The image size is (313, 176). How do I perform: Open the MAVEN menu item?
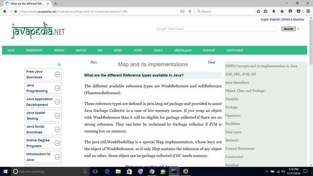[x=81, y=50]
